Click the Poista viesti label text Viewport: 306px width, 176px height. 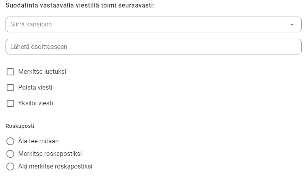(x=35, y=88)
